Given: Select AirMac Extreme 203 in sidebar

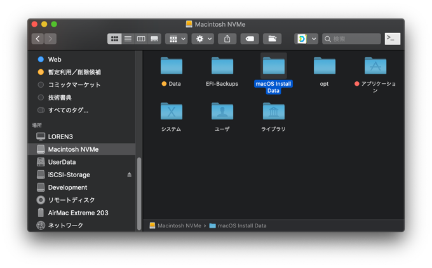Looking at the screenshot, I should coord(81,213).
